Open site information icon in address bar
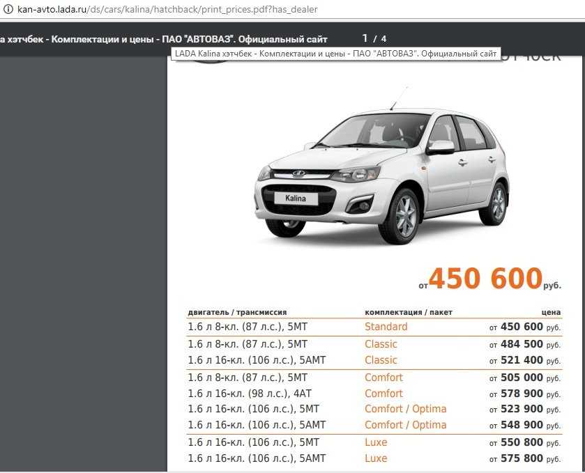The image size is (585, 473). [8, 9]
